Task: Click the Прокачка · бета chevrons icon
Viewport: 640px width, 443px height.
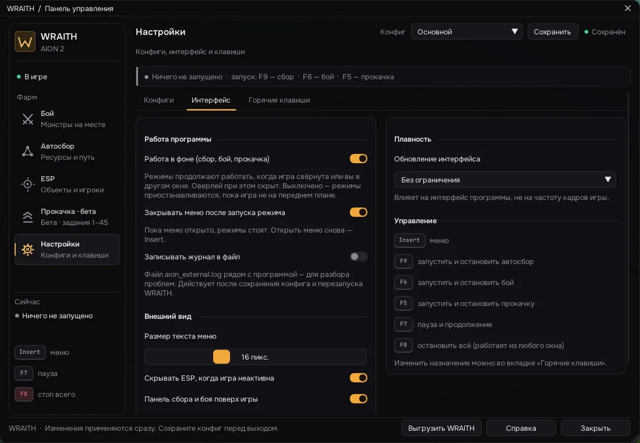Action: pyautogui.click(x=28, y=217)
